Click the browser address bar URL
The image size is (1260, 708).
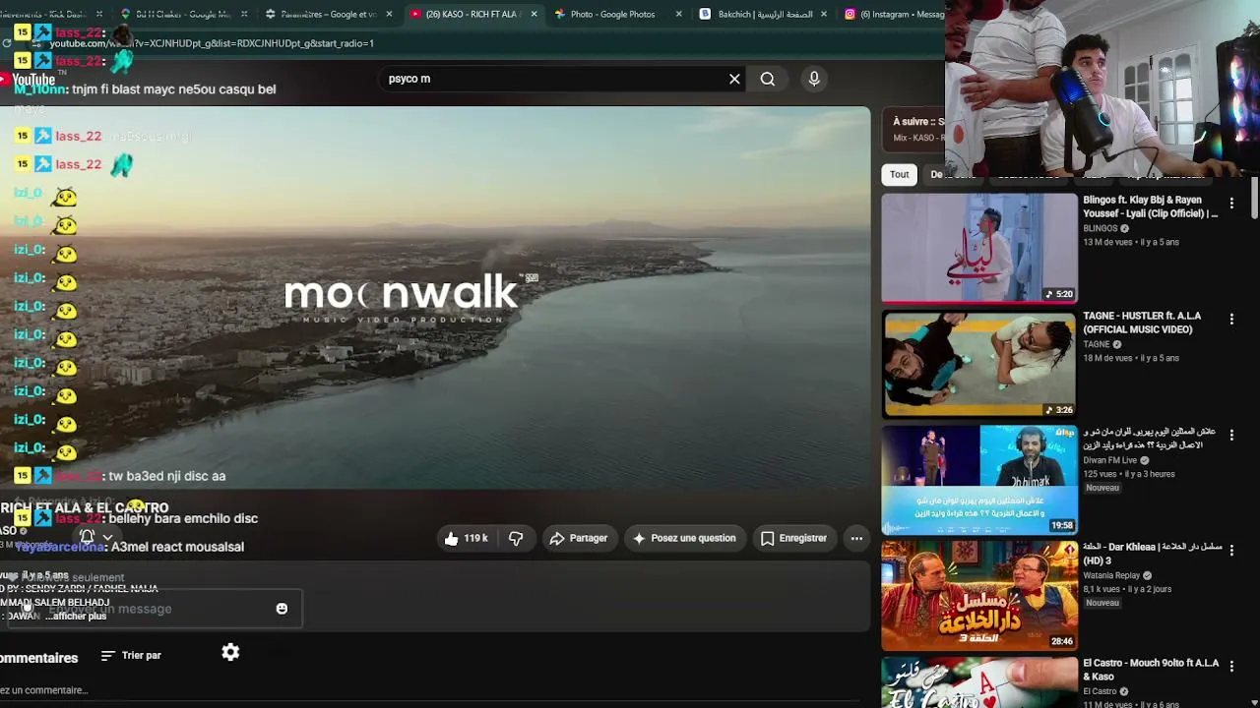coord(212,43)
